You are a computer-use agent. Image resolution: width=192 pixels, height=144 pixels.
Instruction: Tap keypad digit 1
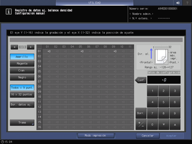(152, 91)
